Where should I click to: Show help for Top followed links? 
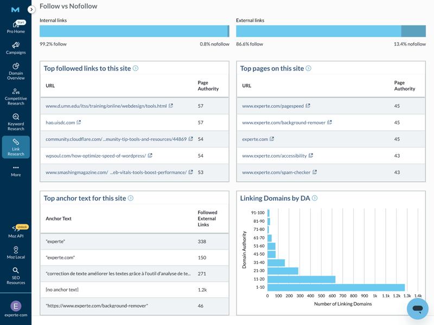click(136, 68)
